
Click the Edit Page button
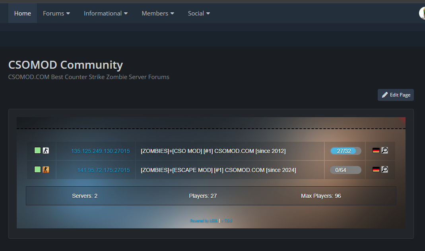click(396, 95)
